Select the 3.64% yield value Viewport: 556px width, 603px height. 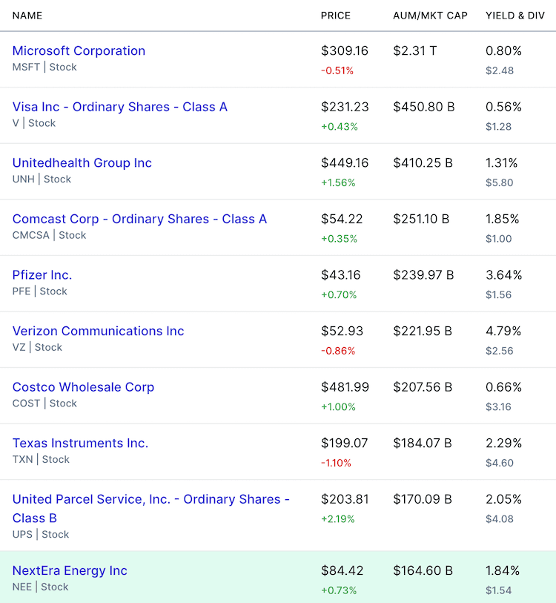[503, 275]
